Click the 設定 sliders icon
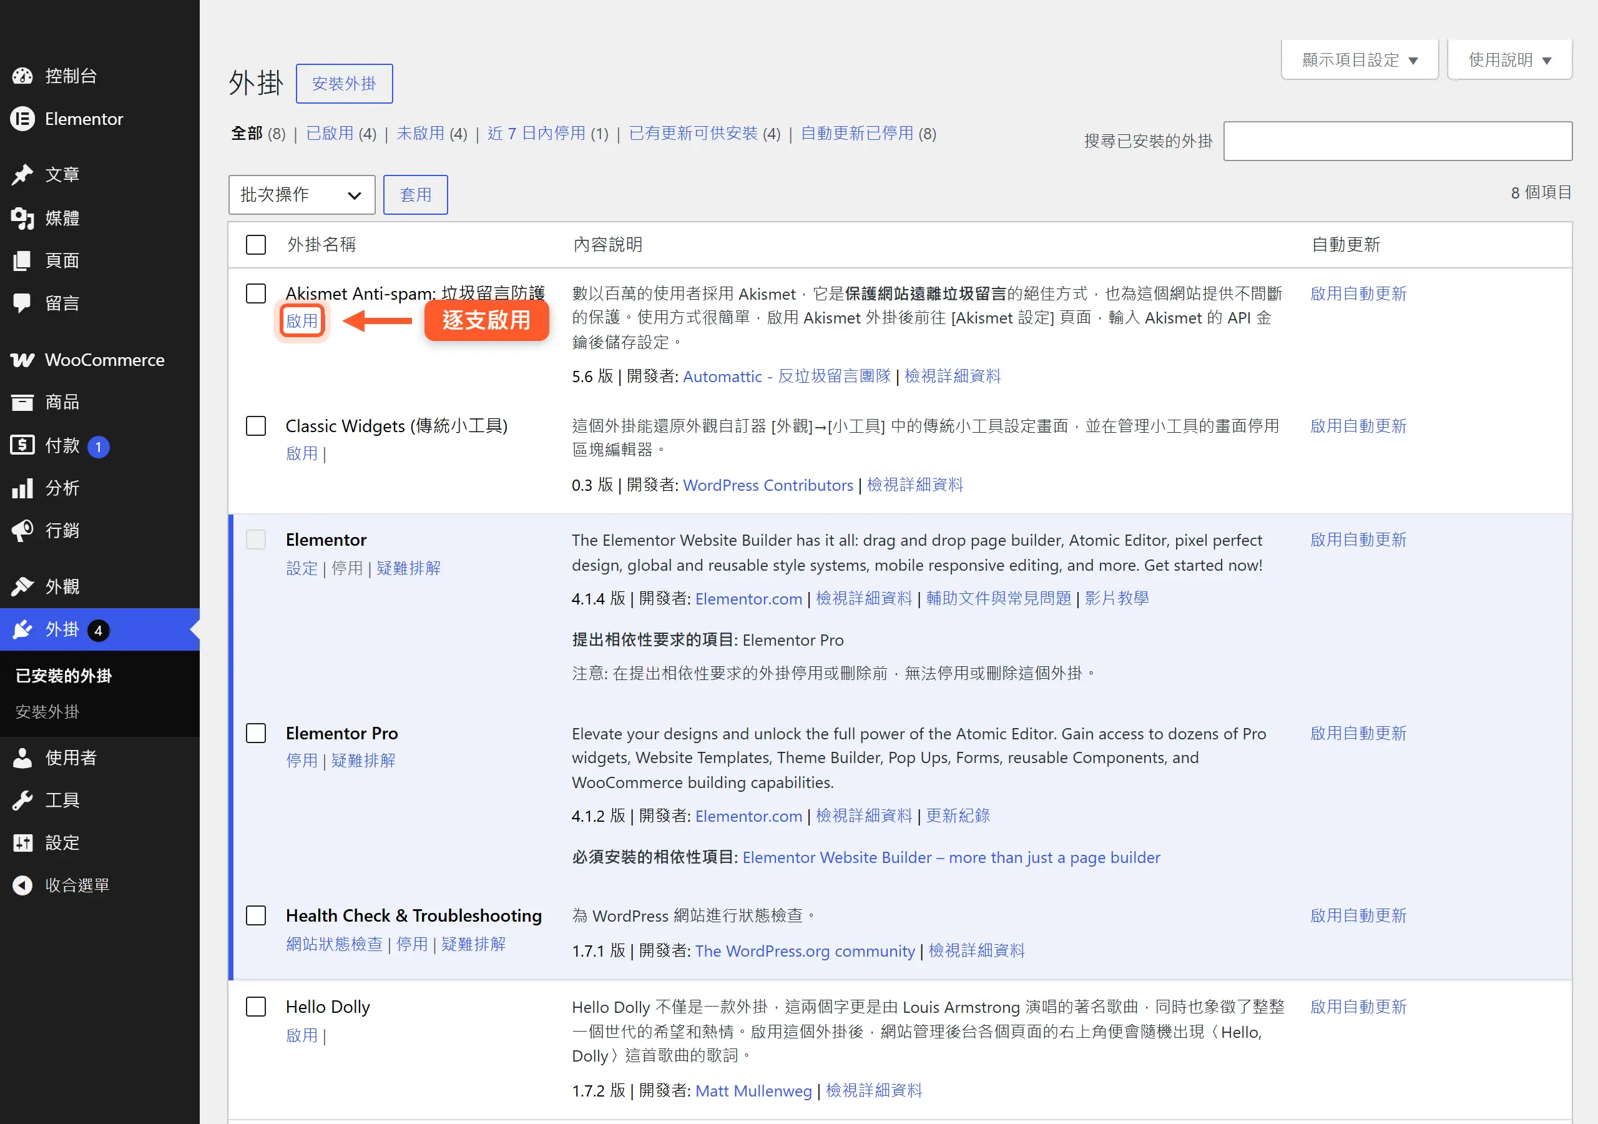The height and width of the screenshot is (1124, 1598). coord(22,842)
